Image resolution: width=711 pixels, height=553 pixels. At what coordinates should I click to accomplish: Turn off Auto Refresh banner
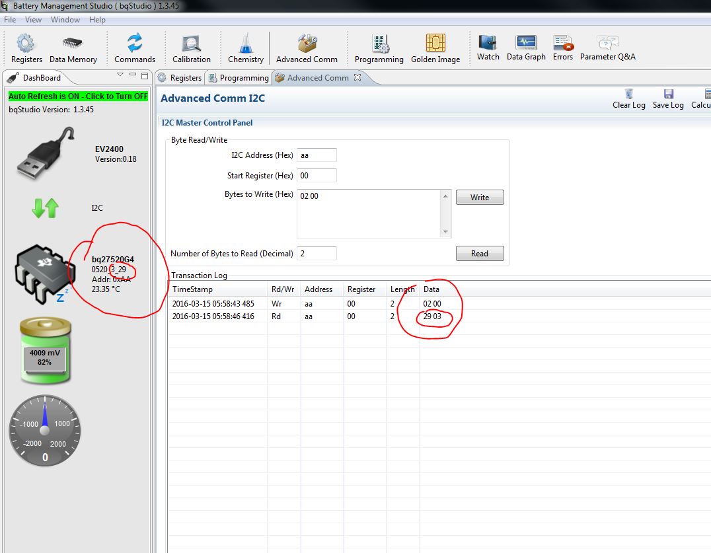[x=78, y=96]
